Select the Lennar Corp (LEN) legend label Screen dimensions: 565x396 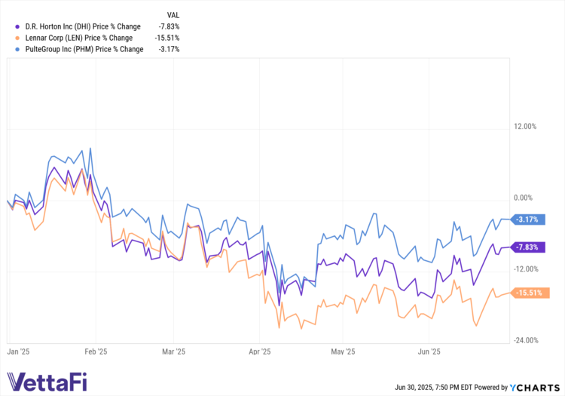(78, 38)
